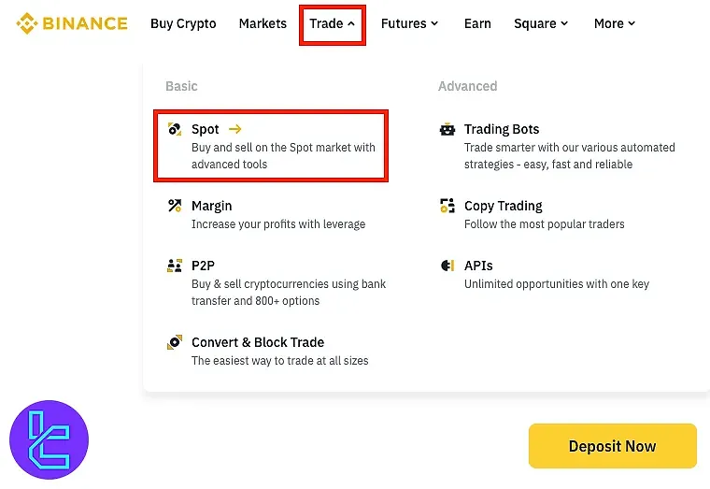
Task: Collapse the Trade dropdown menu
Action: 332,24
